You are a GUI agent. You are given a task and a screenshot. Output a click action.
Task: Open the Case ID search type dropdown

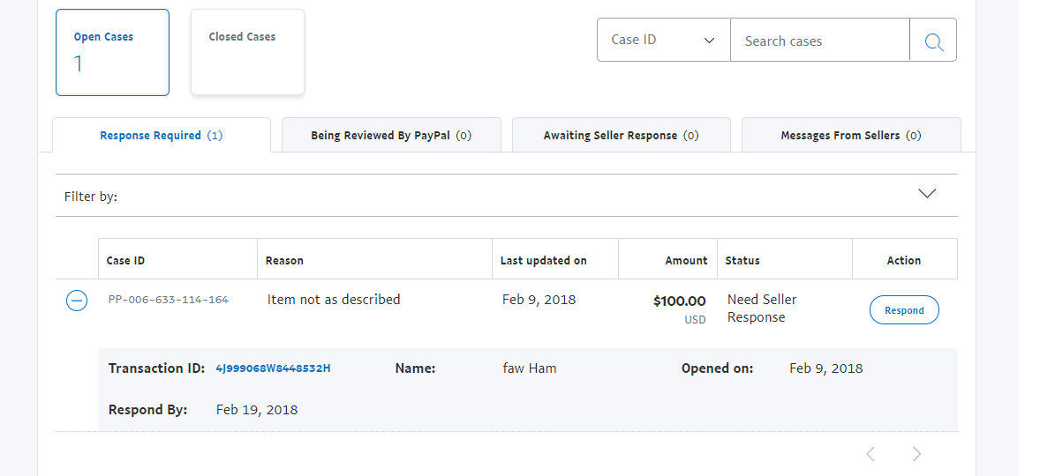[664, 41]
